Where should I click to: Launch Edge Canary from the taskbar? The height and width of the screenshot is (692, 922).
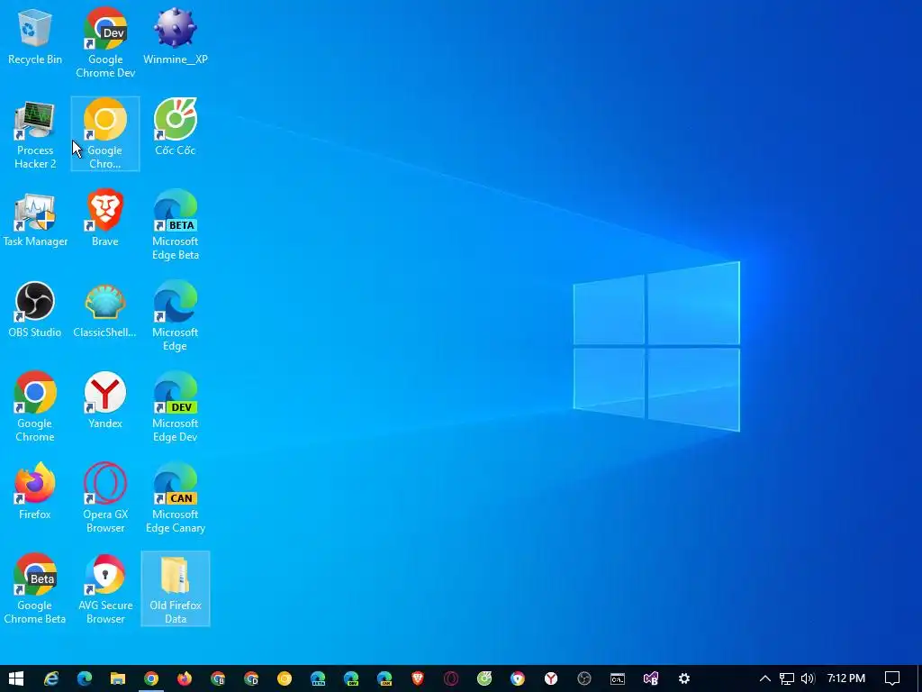point(384,678)
